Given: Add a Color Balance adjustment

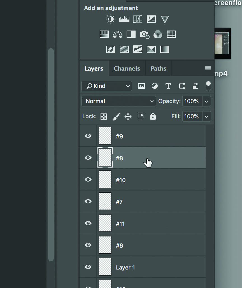Looking at the screenshot, I should (118, 34).
